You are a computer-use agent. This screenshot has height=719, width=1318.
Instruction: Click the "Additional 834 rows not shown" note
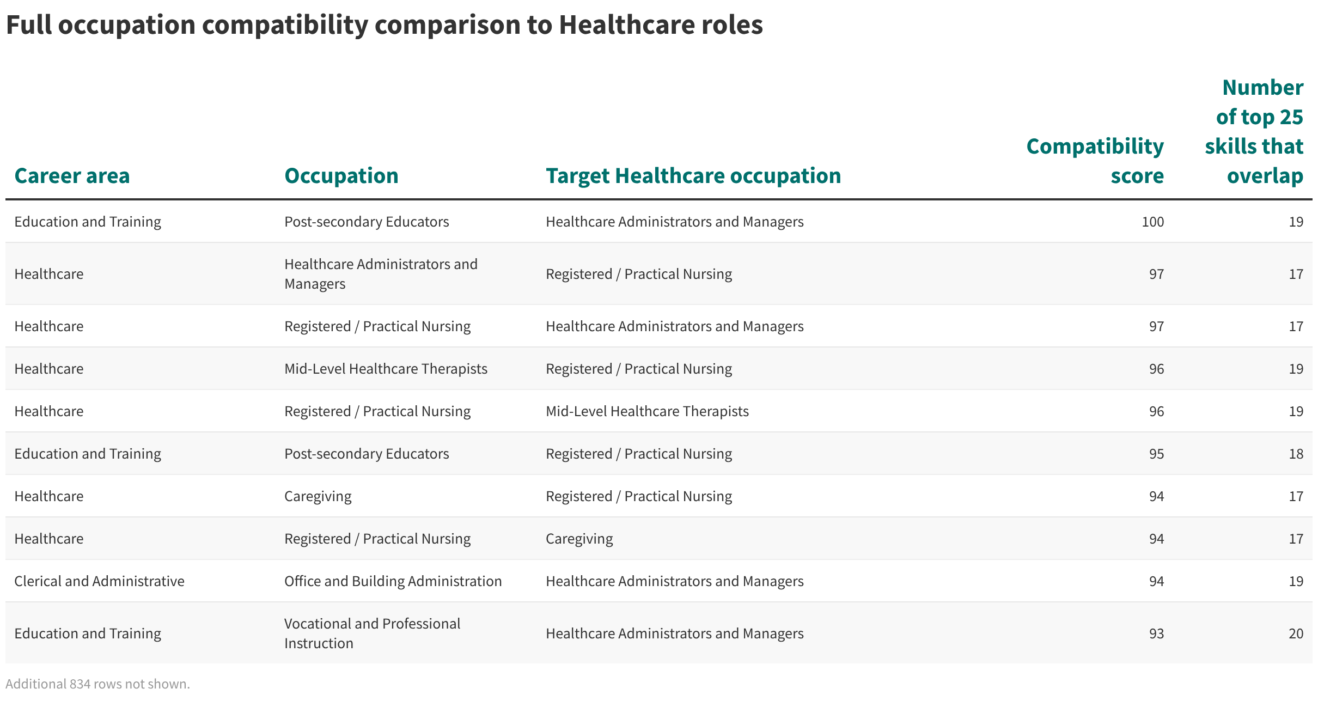click(97, 684)
